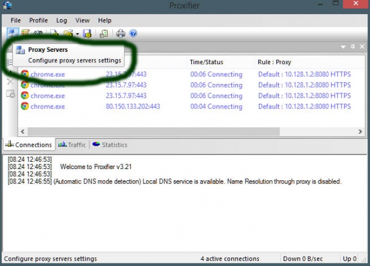
Task: Minimize the Proxifier window
Action: pos(321,4)
